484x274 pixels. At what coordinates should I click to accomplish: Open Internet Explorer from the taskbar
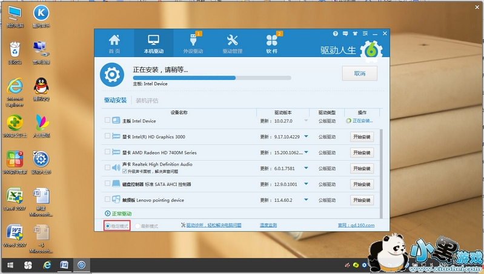tap(47, 266)
